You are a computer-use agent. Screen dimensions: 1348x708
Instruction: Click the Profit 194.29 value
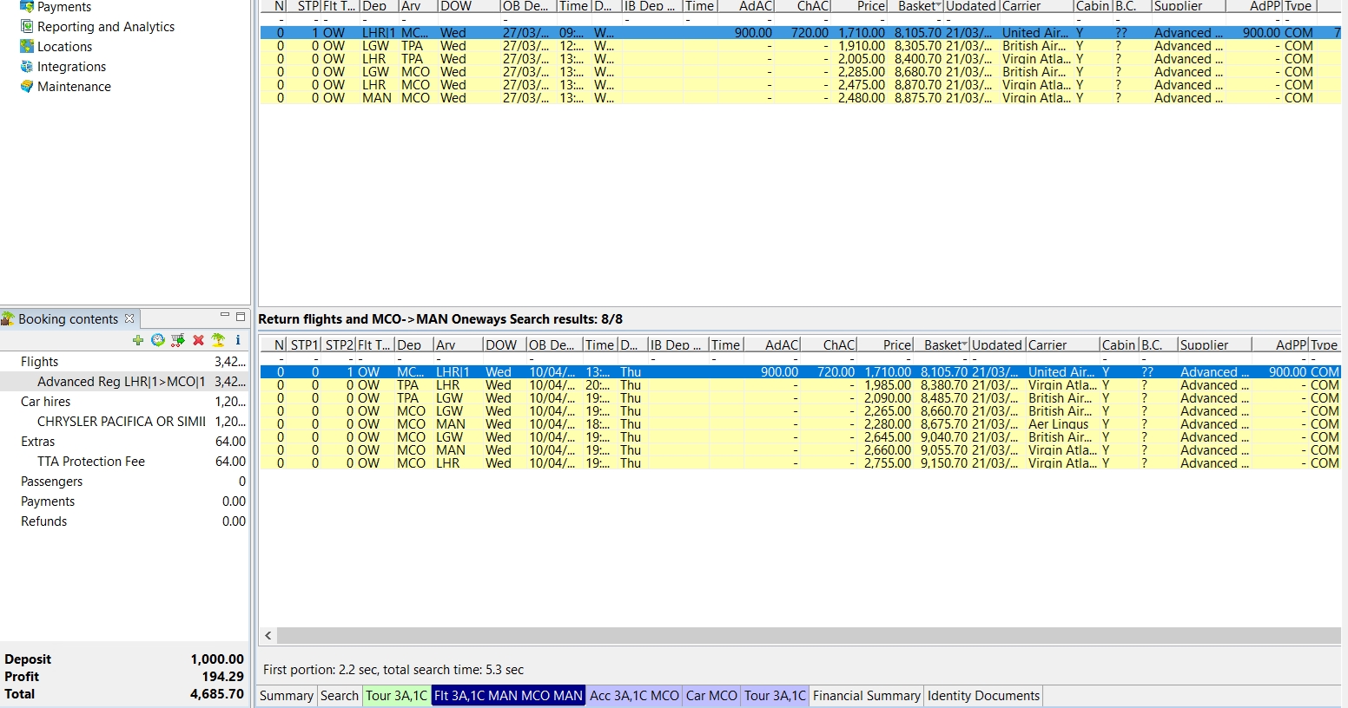click(222, 676)
